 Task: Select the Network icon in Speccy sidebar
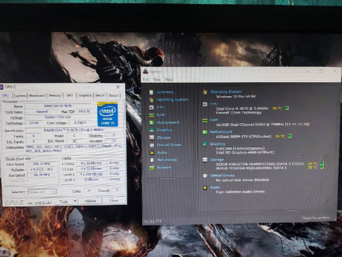click(152, 168)
